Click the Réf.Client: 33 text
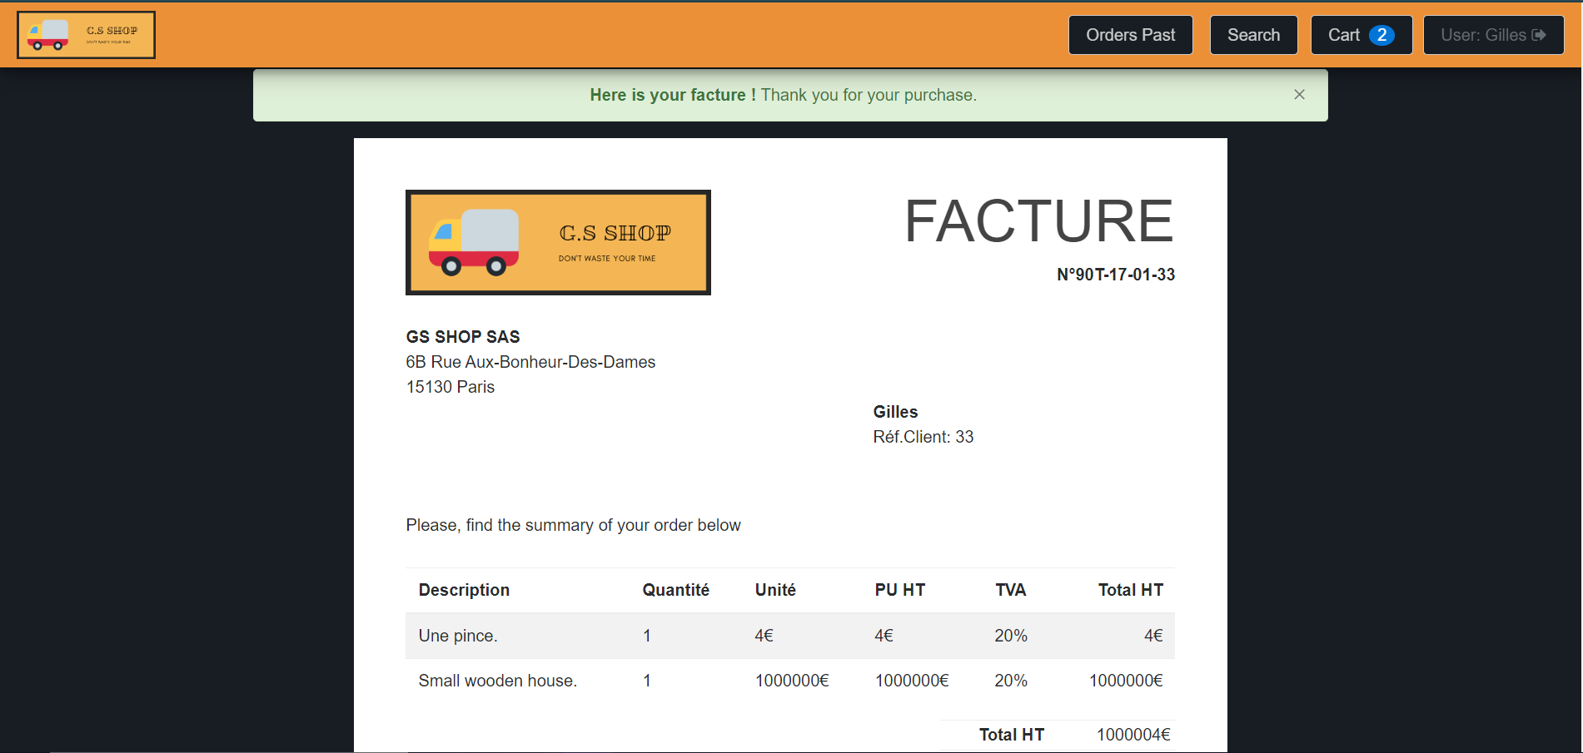This screenshot has height=753, width=1583. tap(923, 437)
